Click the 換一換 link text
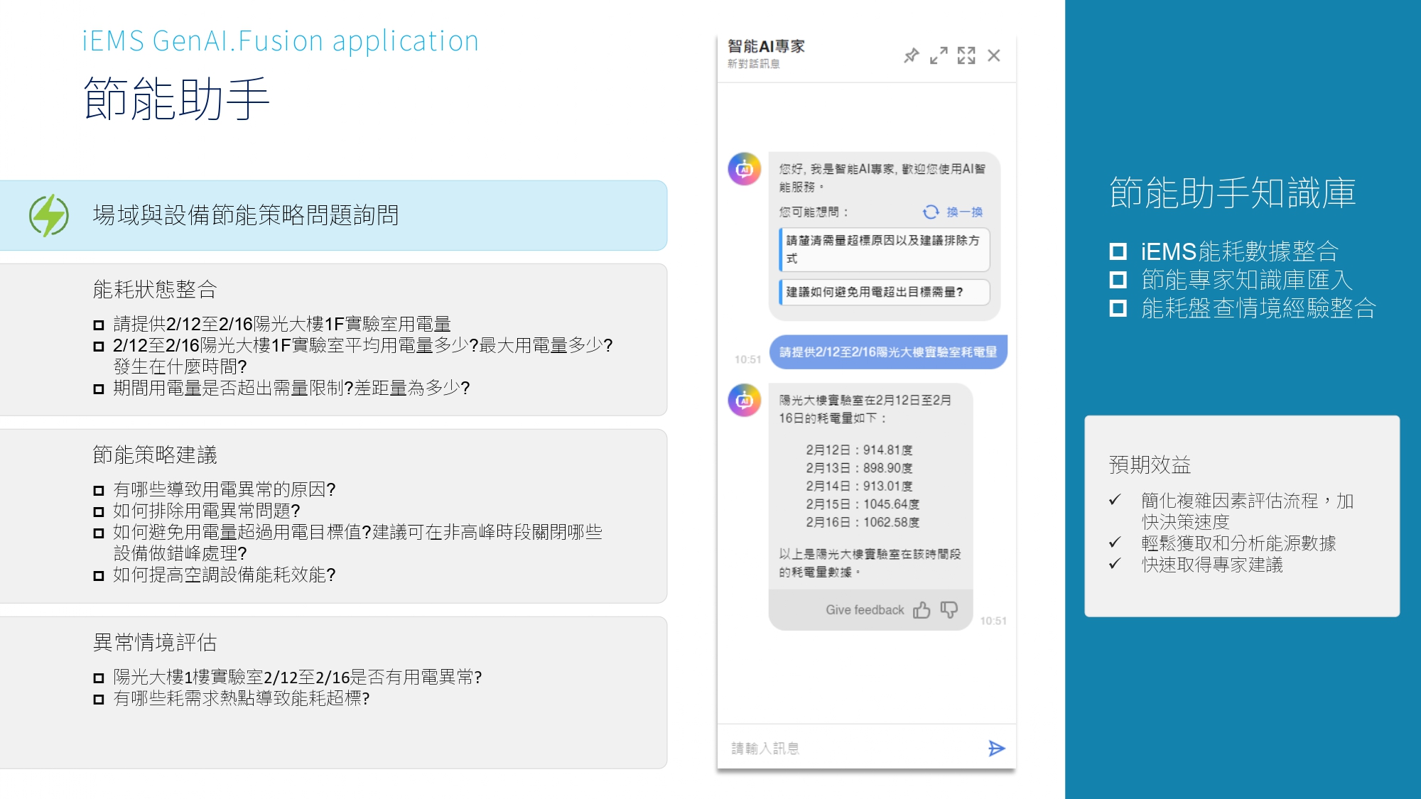Image resolution: width=1421 pixels, height=799 pixels. point(964,212)
